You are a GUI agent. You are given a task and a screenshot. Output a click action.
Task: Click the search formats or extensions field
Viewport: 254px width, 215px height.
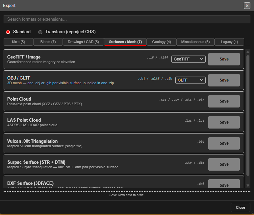127,19
